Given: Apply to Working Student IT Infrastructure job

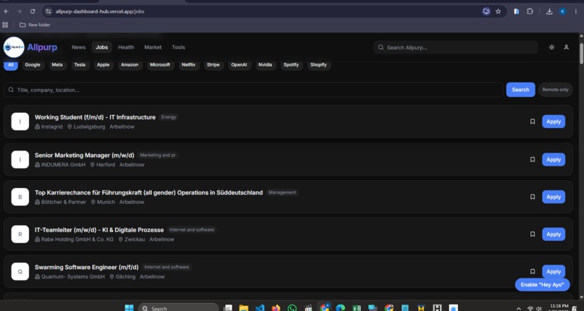Looking at the screenshot, I should 554,122.
